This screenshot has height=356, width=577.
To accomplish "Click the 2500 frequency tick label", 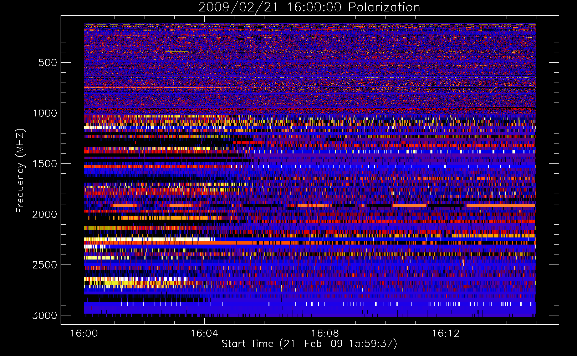I will click(45, 265).
